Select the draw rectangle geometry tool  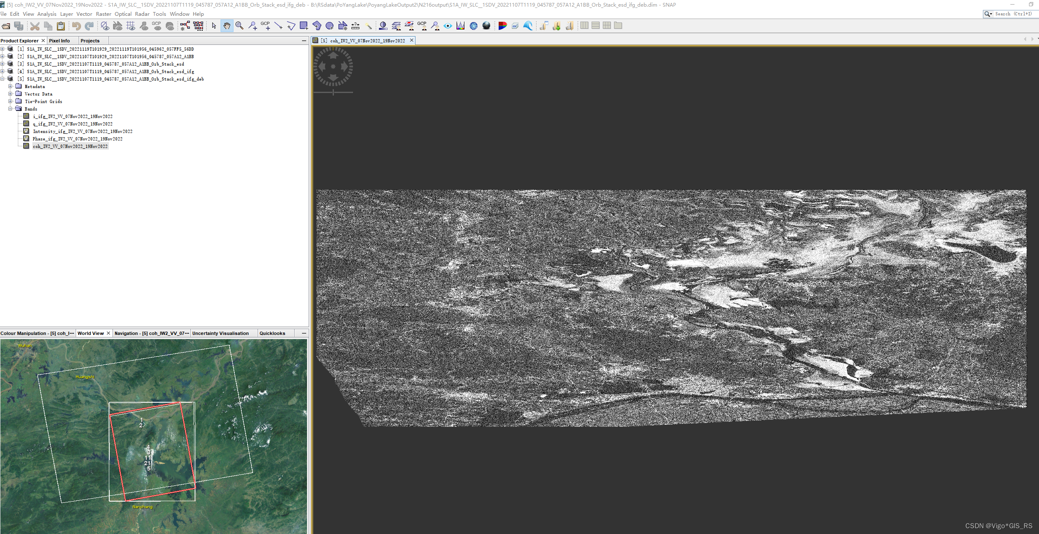304,26
